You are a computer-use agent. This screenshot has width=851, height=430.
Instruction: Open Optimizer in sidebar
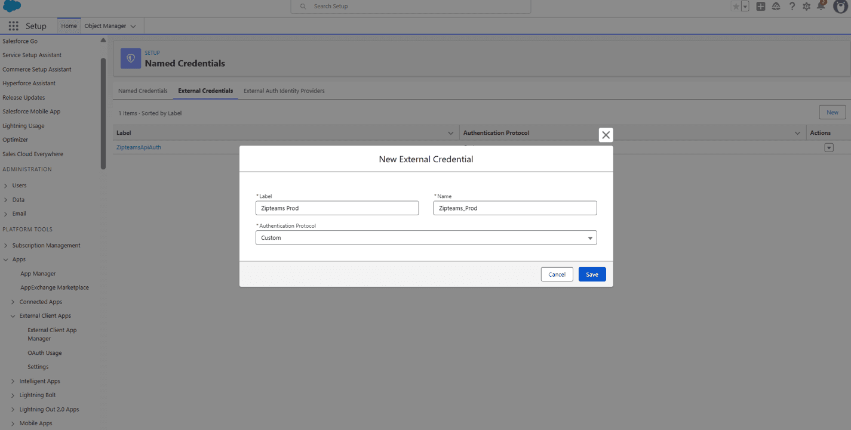tap(15, 140)
